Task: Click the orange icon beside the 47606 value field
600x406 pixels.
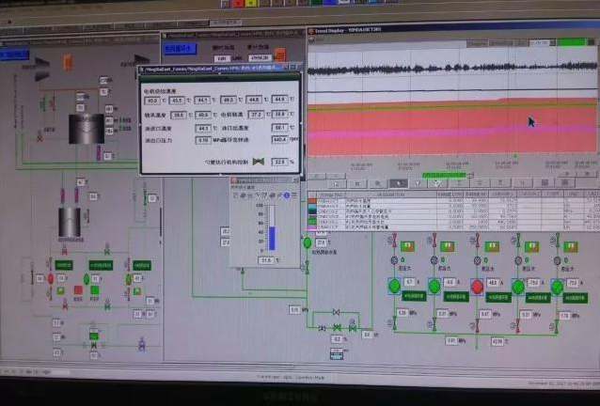Action: click(x=279, y=55)
